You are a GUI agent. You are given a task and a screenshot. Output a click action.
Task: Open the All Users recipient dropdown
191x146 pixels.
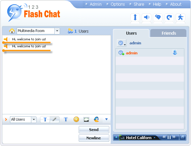tap(34, 120)
